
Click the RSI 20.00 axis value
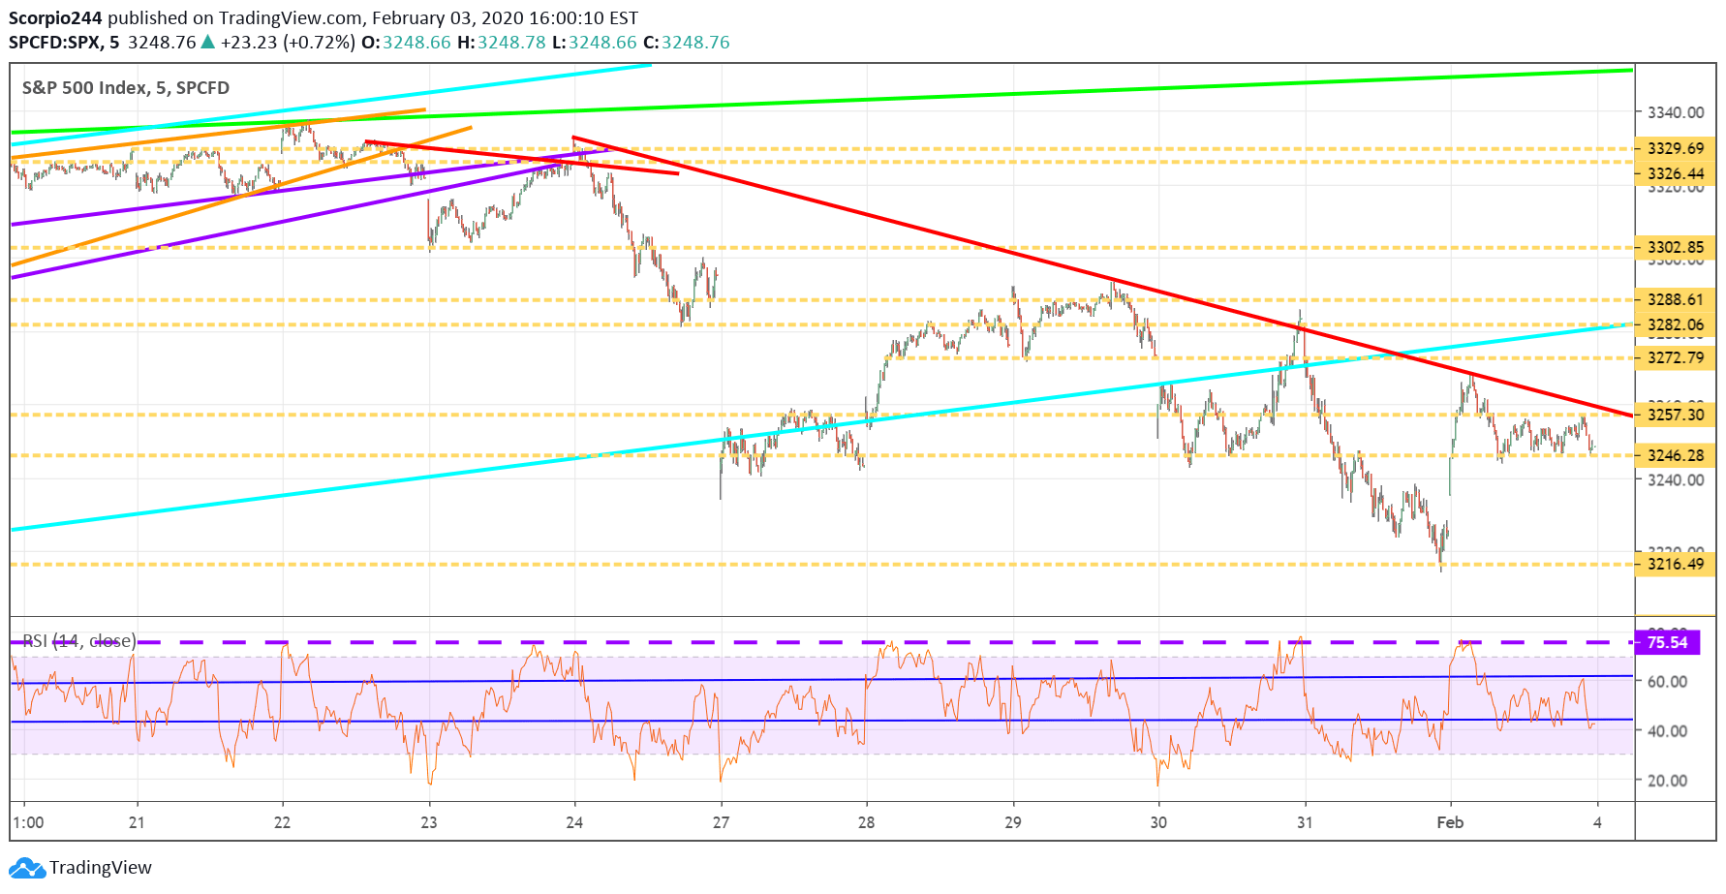coord(1667,781)
